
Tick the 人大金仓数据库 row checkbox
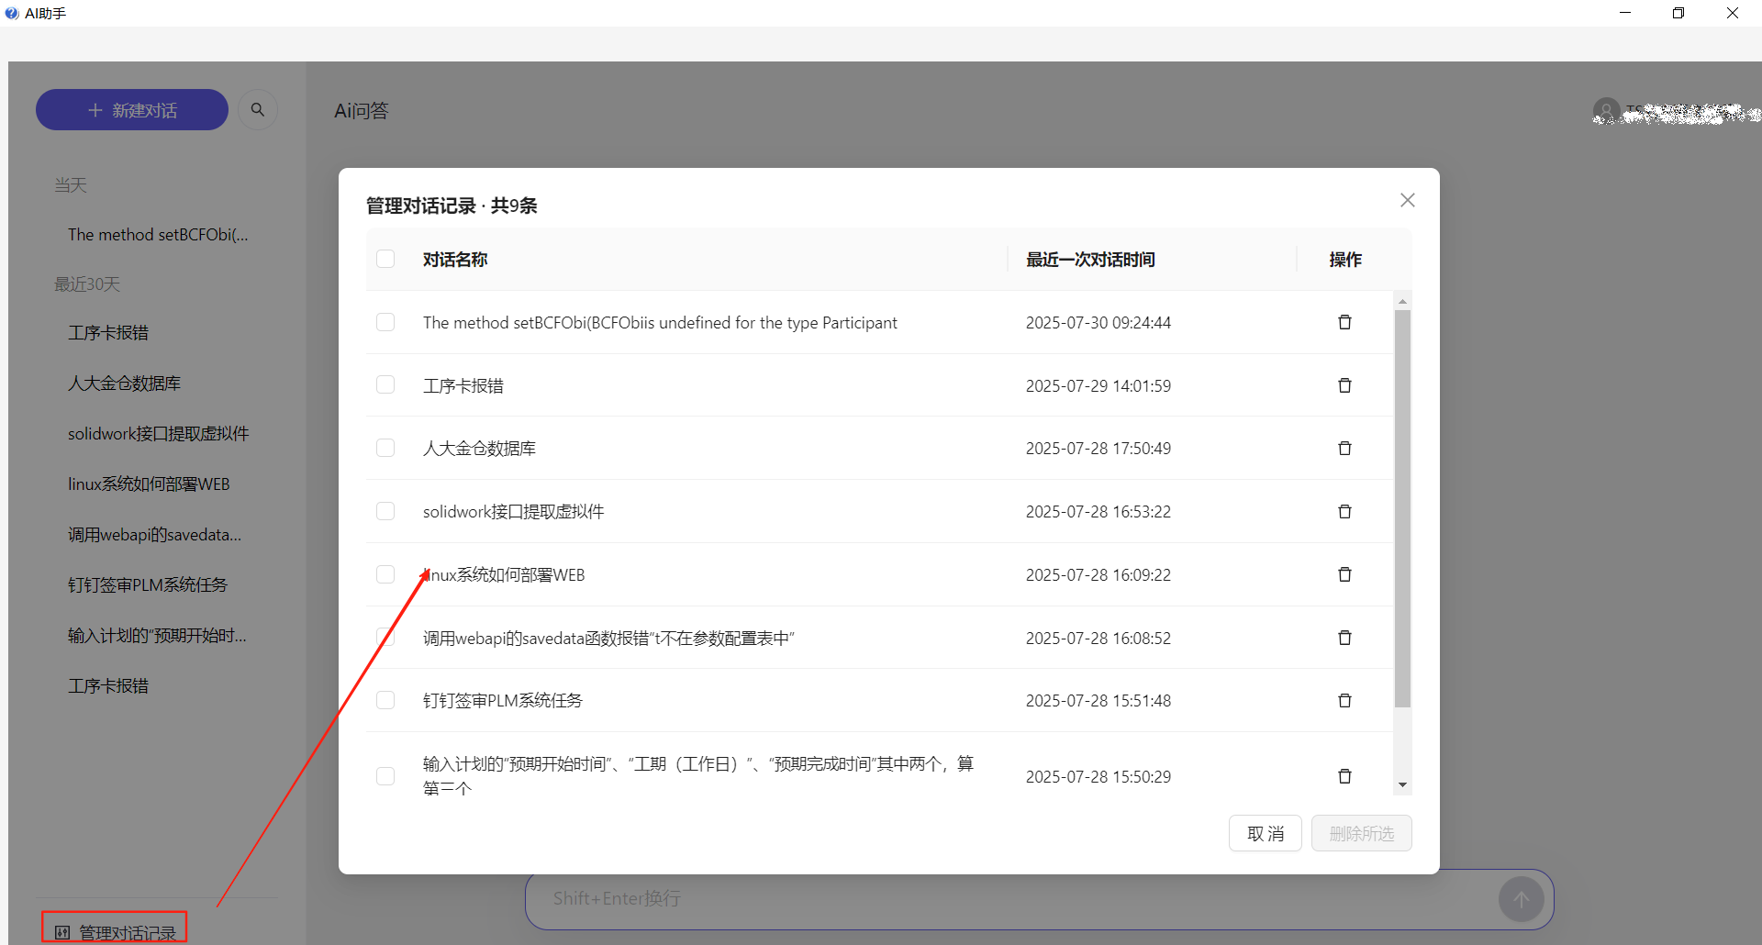pos(385,448)
